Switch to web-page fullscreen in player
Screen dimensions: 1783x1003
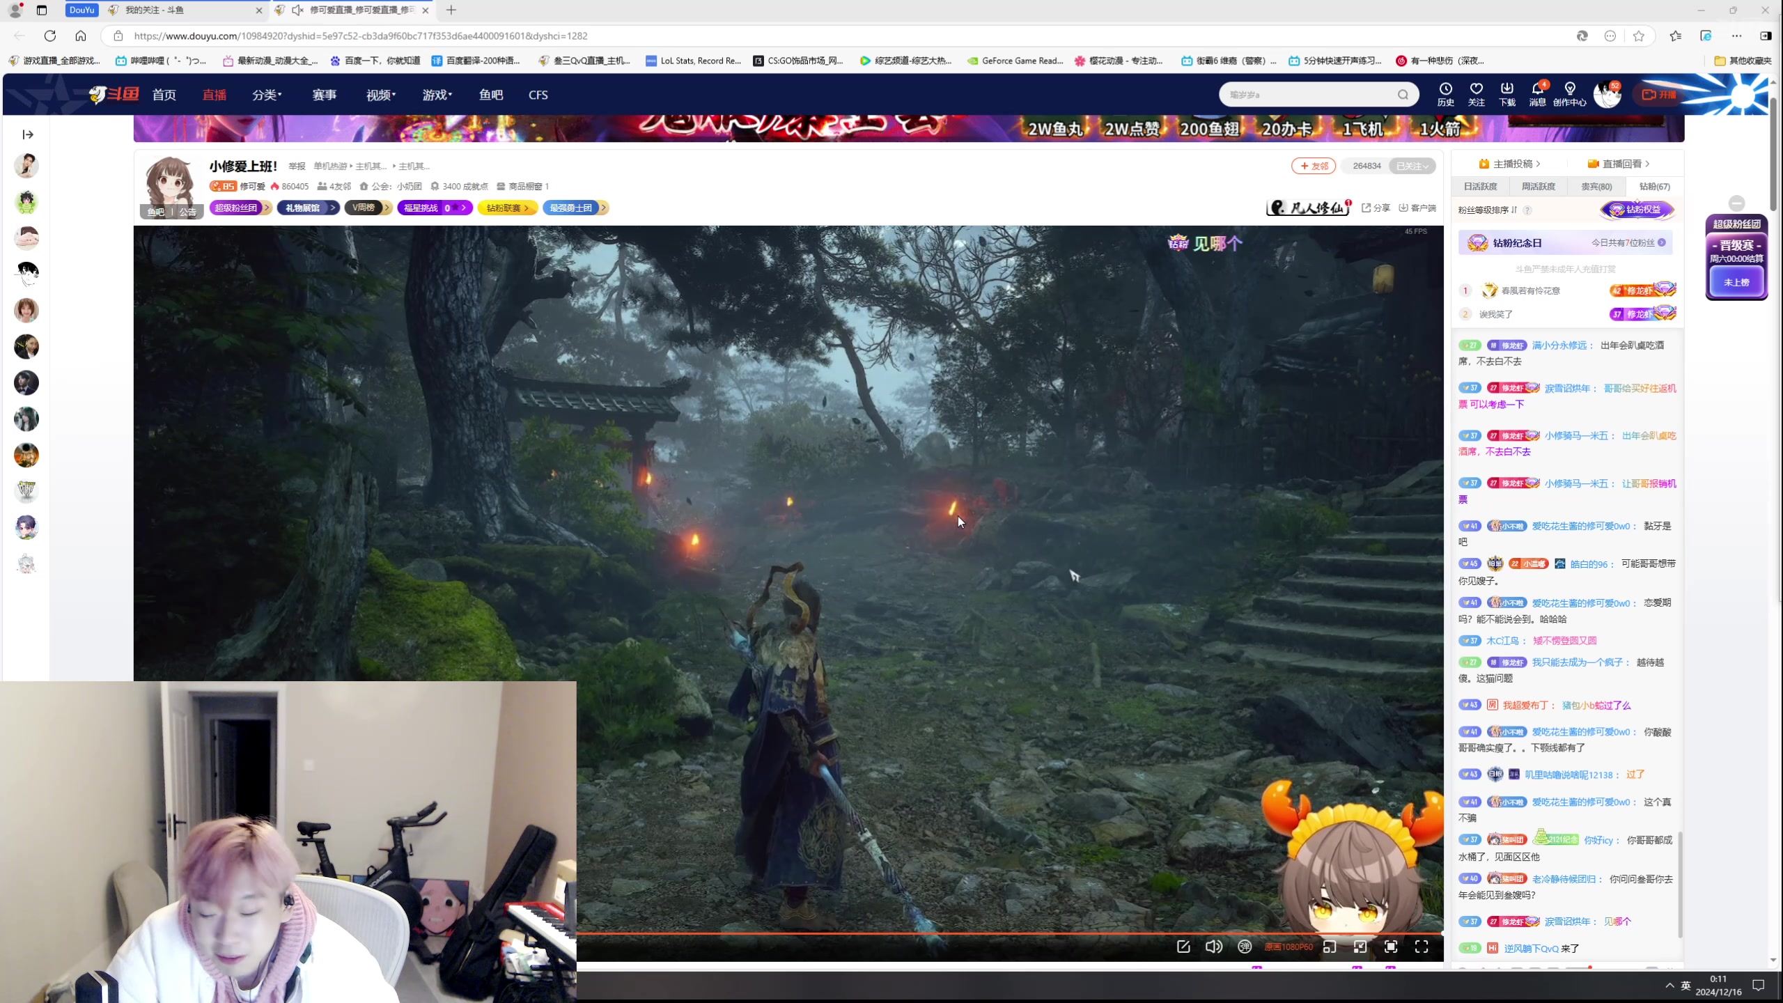(x=1391, y=947)
